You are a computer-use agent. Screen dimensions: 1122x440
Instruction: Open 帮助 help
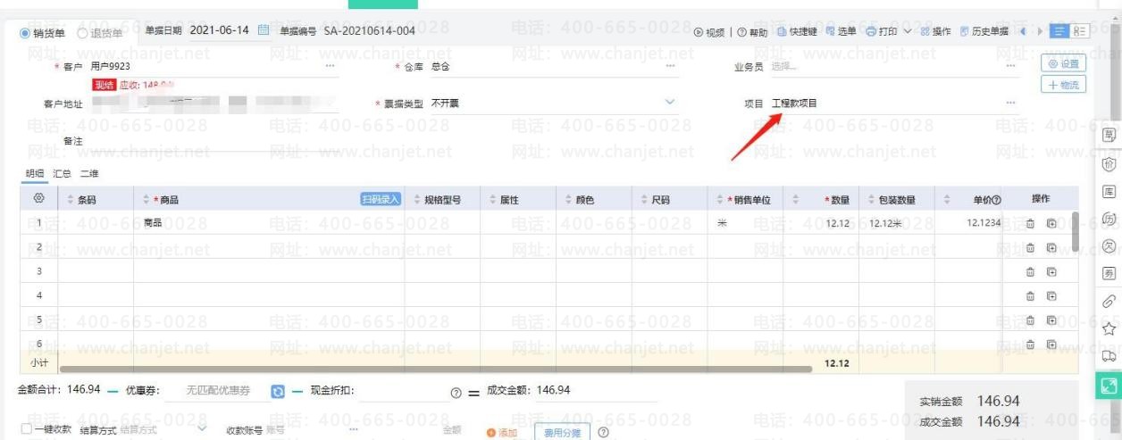tap(751, 31)
